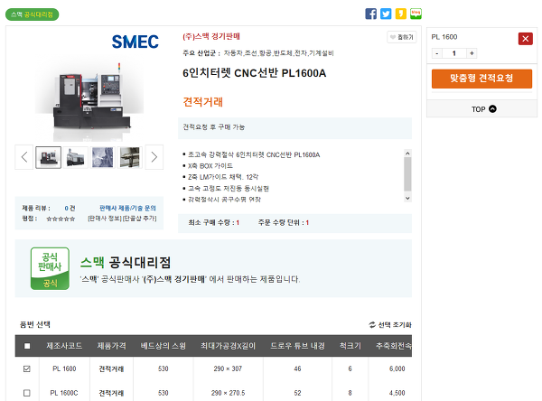
Task: Click the 단골샵 추가 link
Action: pos(140,219)
